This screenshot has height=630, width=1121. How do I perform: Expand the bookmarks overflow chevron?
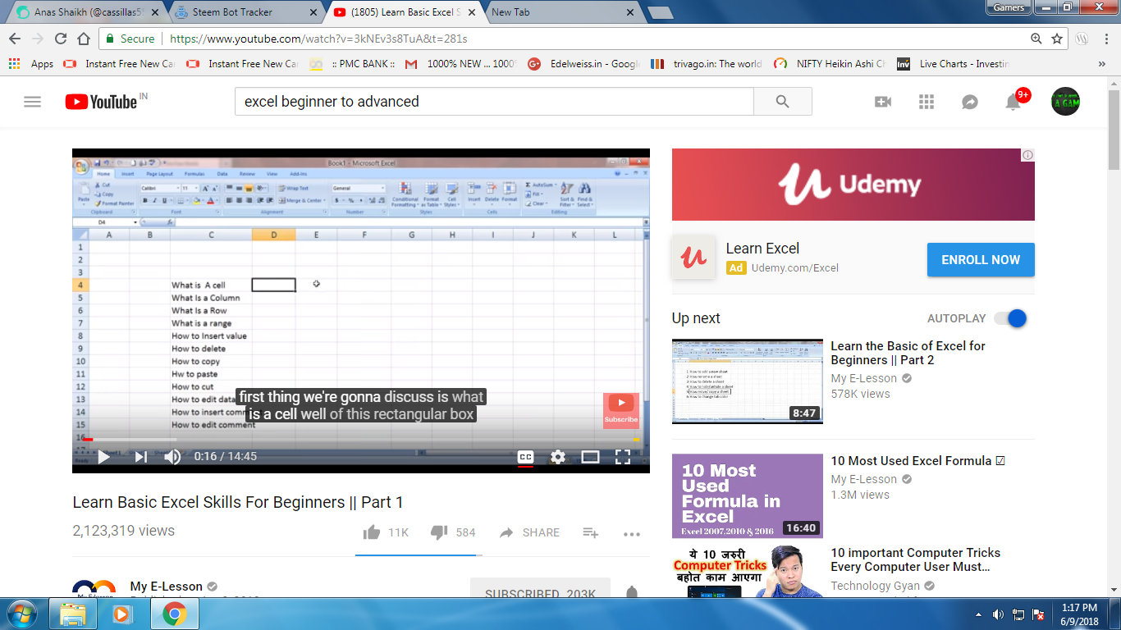coord(1101,63)
